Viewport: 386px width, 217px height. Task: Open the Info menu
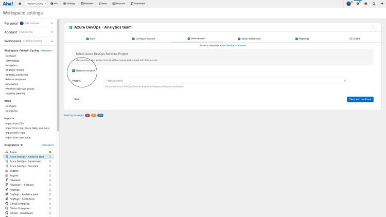click(54, 4)
